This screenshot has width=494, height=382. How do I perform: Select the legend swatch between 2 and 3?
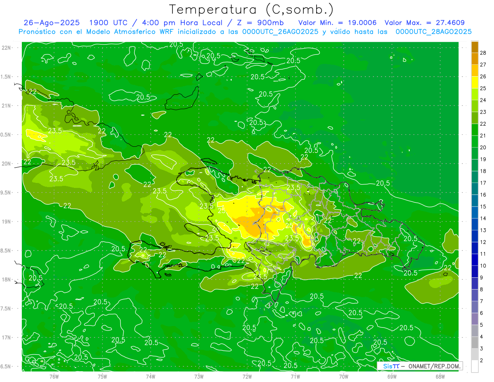click(x=475, y=354)
